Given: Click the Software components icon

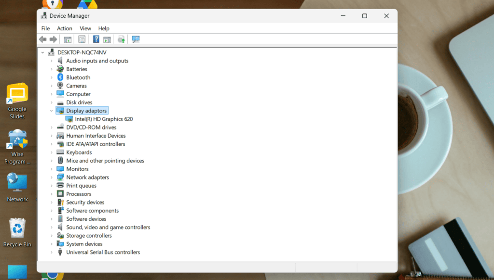Looking at the screenshot, I should [x=60, y=211].
